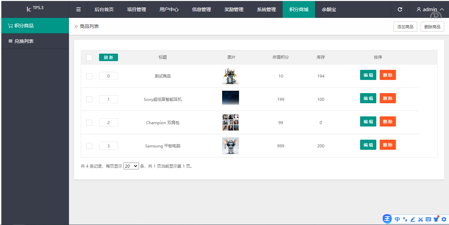Expand the admin user menu
The image size is (449, 225).
point(430,9)
